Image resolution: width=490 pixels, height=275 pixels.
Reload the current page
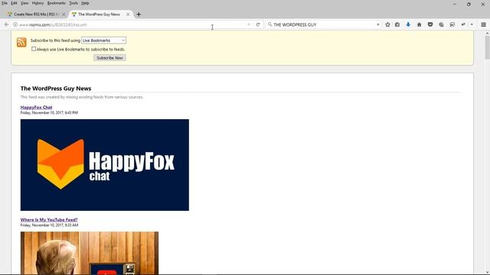click(x=258, y=24)
